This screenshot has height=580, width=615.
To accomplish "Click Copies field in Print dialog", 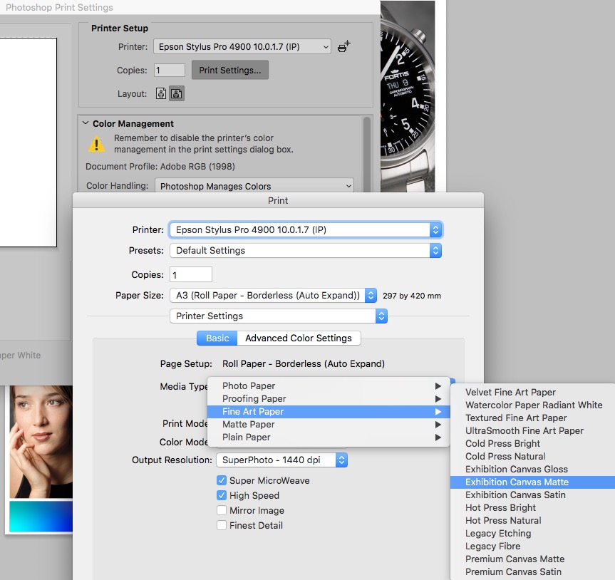I will click(190, 274).
